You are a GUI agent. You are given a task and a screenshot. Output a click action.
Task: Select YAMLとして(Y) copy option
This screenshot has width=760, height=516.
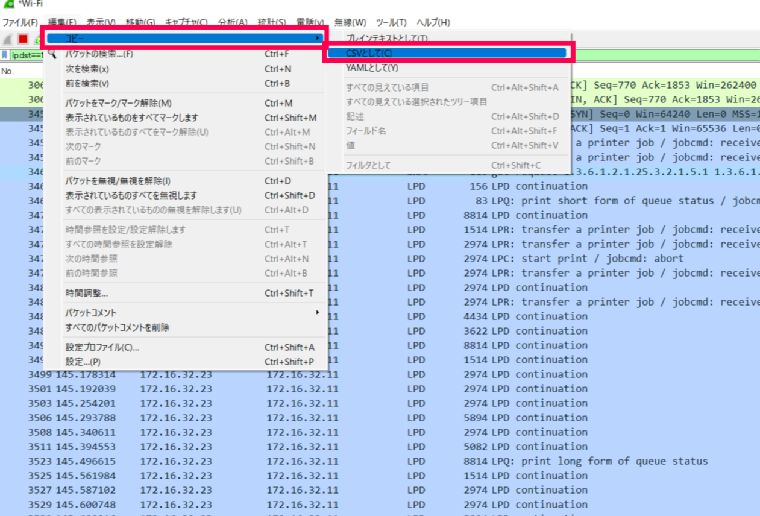[372, 68]
